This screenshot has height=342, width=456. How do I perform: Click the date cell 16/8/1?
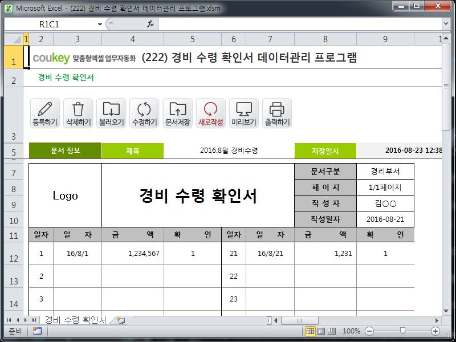tap(78, 253)
